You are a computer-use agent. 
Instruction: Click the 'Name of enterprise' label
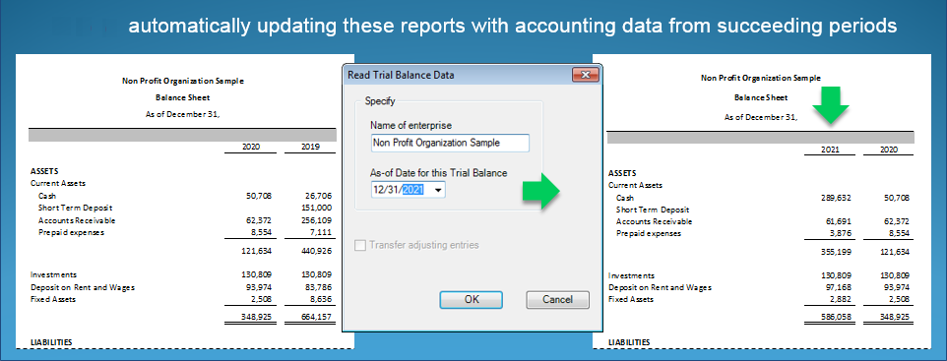[411, 126]
